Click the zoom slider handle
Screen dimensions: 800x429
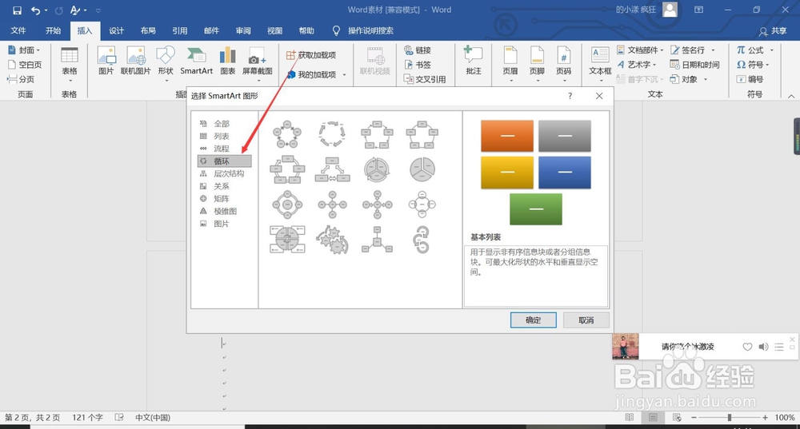(x=730, y=417)
